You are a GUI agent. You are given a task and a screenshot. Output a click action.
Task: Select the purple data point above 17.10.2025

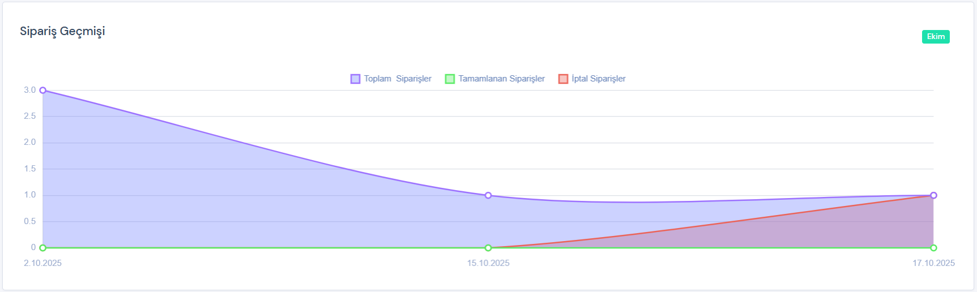(x=933, y=195)
